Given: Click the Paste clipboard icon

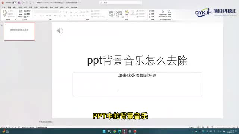Looking at the screenshot, I should tap(5, 12).
